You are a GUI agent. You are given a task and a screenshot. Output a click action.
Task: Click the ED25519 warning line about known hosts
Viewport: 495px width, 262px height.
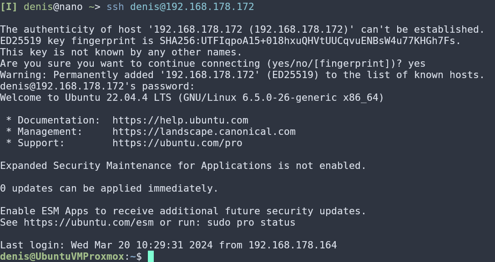[x=242, y=75]
